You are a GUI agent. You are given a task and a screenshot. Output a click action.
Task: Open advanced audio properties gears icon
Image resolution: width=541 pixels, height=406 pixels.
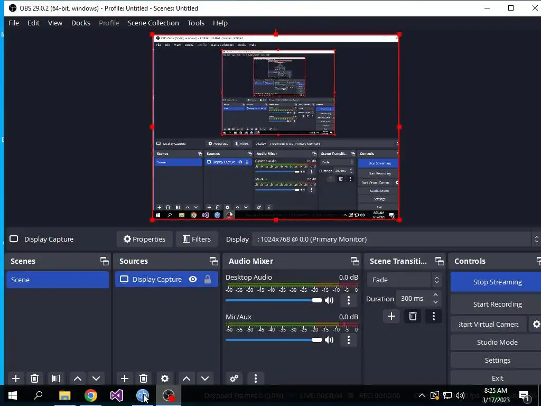[234, 379]
